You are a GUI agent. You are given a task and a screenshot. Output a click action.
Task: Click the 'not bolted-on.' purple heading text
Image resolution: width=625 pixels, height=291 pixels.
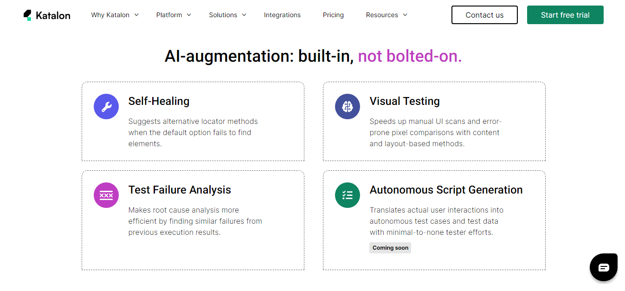point(410,56)
